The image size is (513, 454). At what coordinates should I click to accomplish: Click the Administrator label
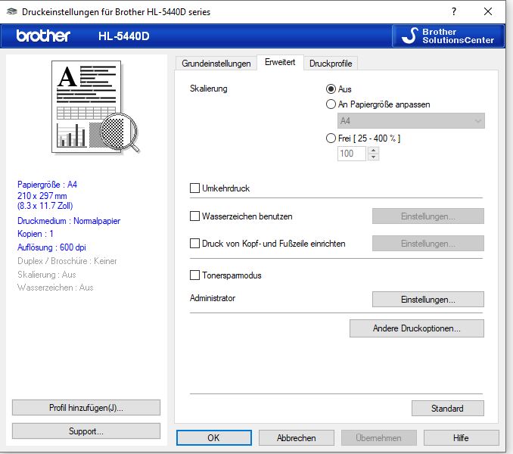213,298
